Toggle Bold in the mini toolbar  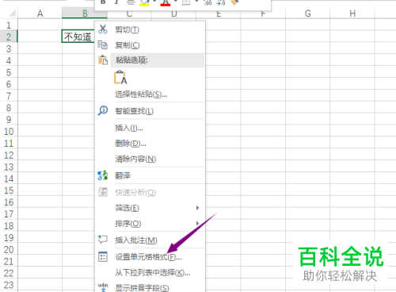coord(103,2)
